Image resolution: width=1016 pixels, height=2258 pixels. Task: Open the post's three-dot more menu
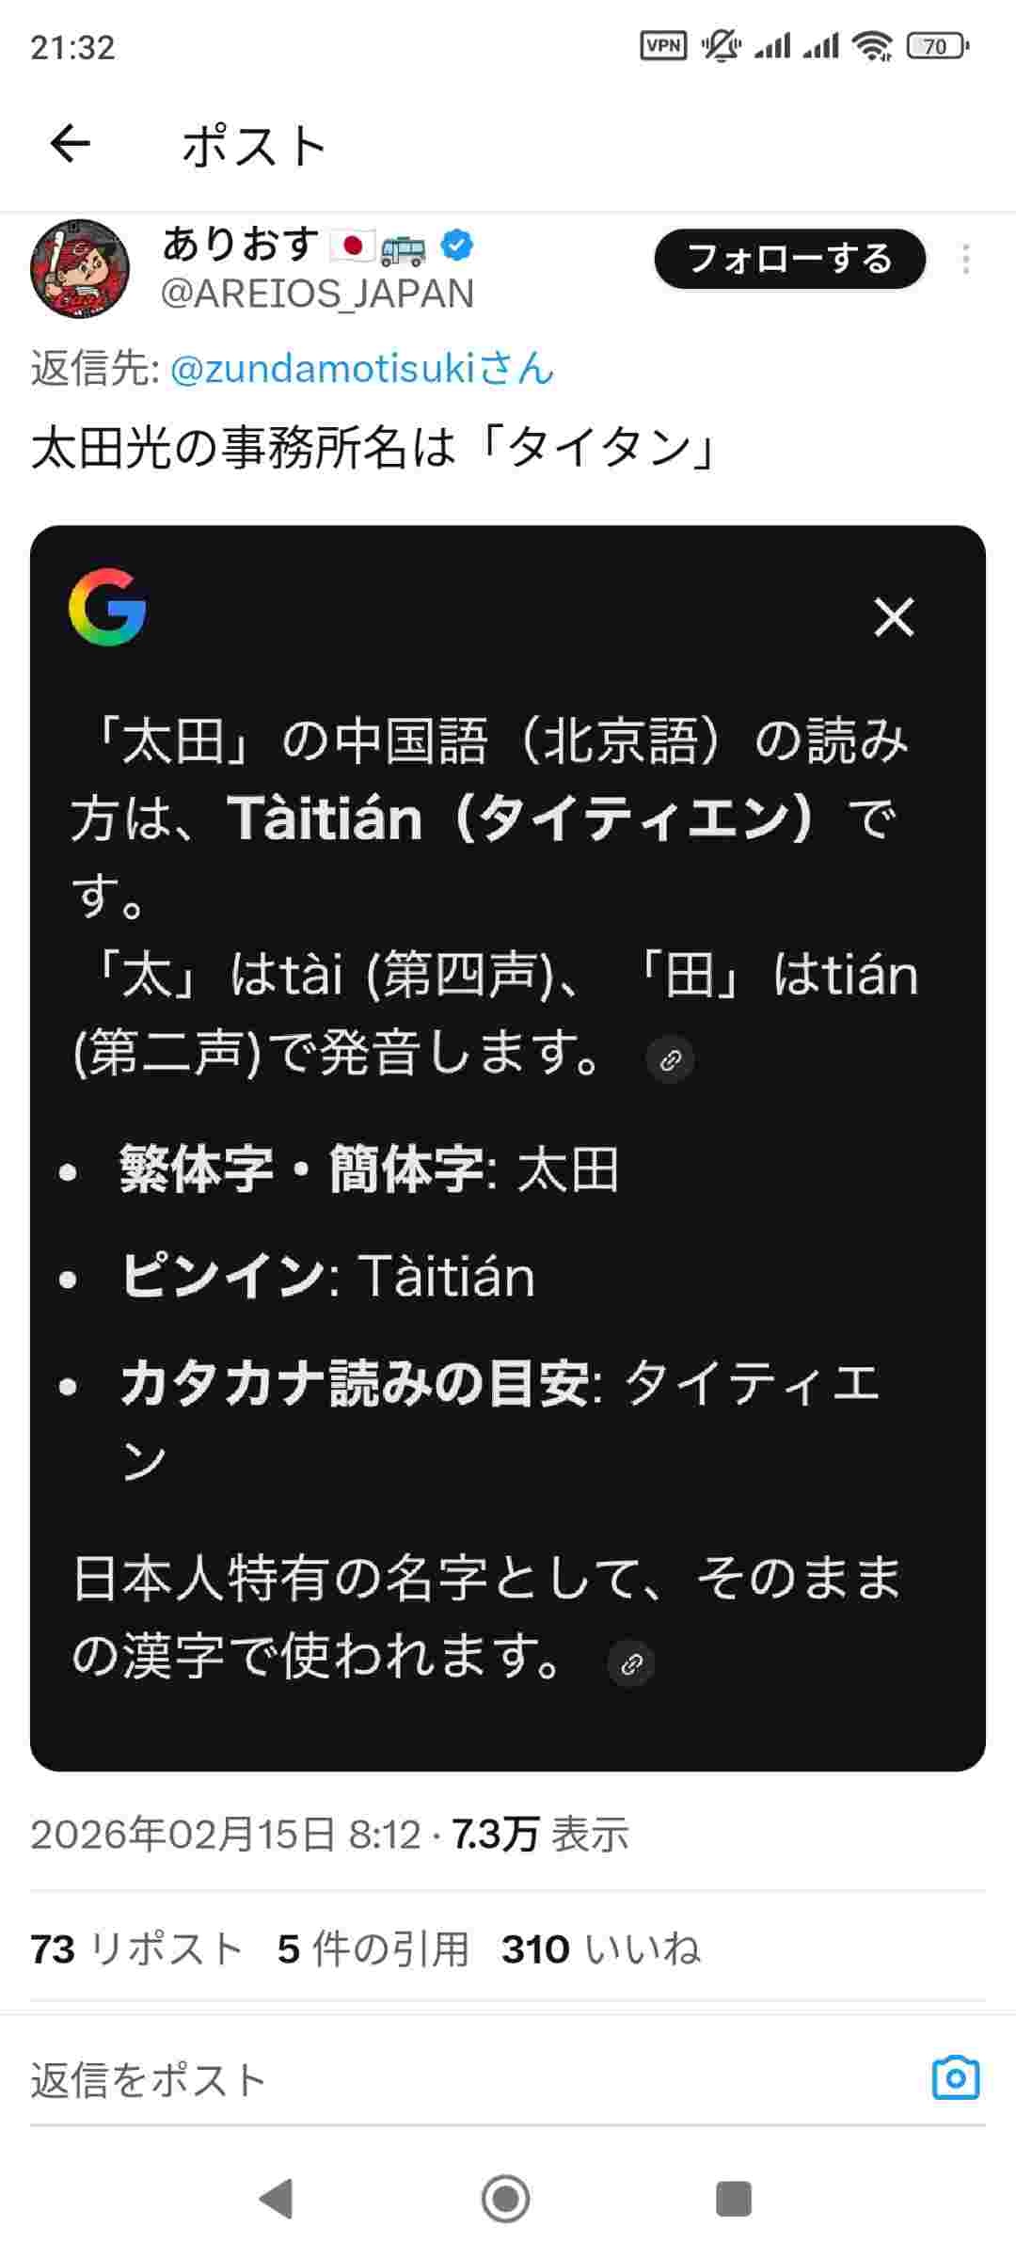(x=965, y=259)
